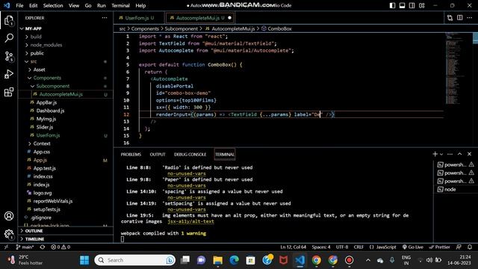Open errors and warnings count in status bar

[60, 247]
